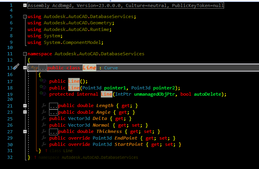Click the wrench property icon beside Delta
The height and width of the screenshot is (169, 259).
click(x=44, y=118)
